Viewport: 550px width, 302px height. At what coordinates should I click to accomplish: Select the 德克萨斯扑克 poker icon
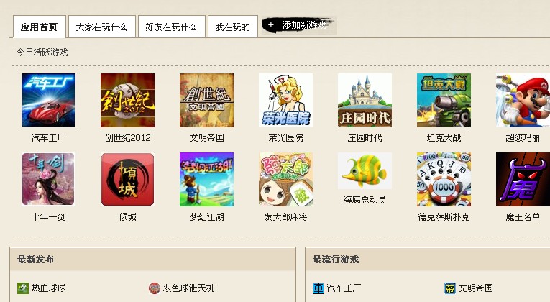click(444, 179)
